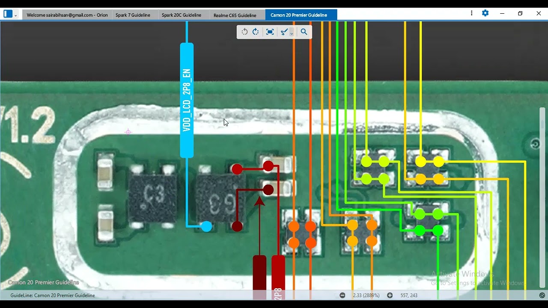548x308 pixels.
Task: Fit the board image to screen
Action: click(x=270, y=32)
